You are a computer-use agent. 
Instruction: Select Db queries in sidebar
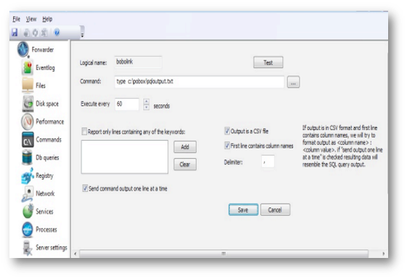(x=41, y=157)
